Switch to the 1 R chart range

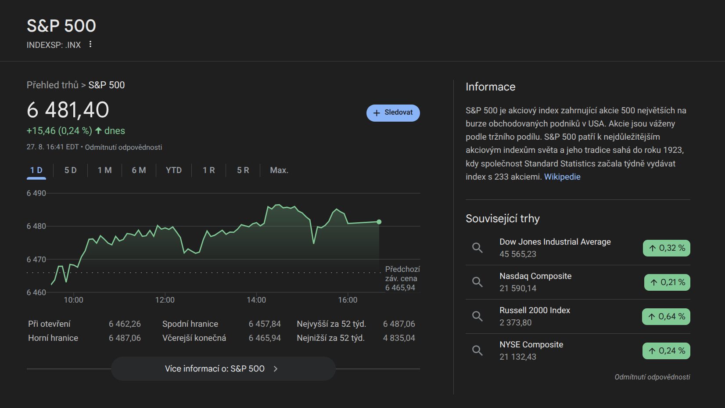point(209,170)
